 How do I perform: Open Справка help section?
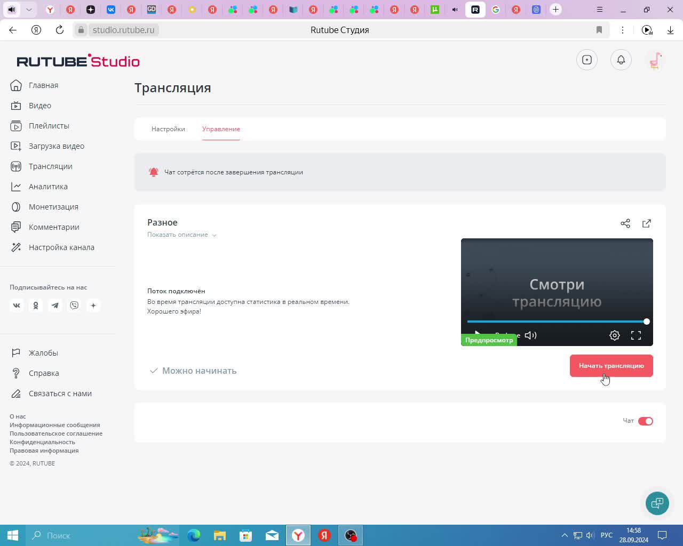point(35,373)
